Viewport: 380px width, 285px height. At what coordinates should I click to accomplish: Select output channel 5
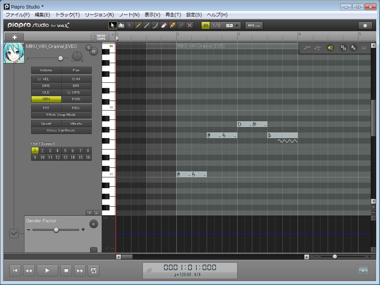(65, 151)
